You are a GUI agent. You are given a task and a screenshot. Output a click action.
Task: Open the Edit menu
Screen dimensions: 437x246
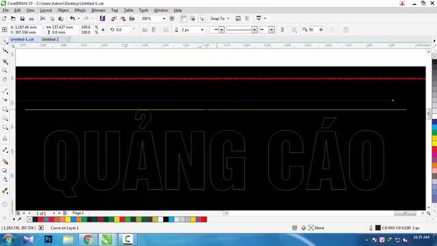pos(17,10)
